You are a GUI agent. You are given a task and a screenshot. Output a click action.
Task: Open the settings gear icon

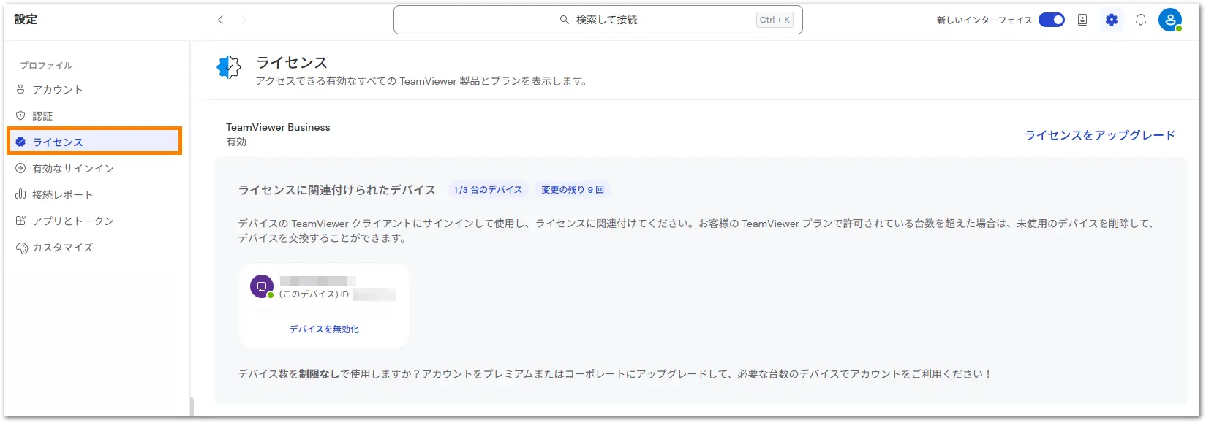[x=1112, y=20]
